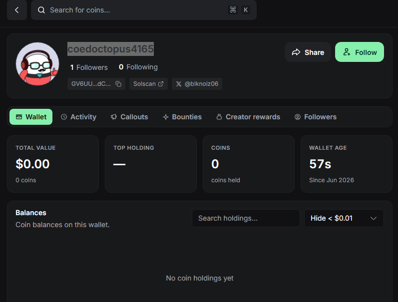Screen dimensions: 398x302
Task: Click the Balances heading
Action: click(31, 213)
